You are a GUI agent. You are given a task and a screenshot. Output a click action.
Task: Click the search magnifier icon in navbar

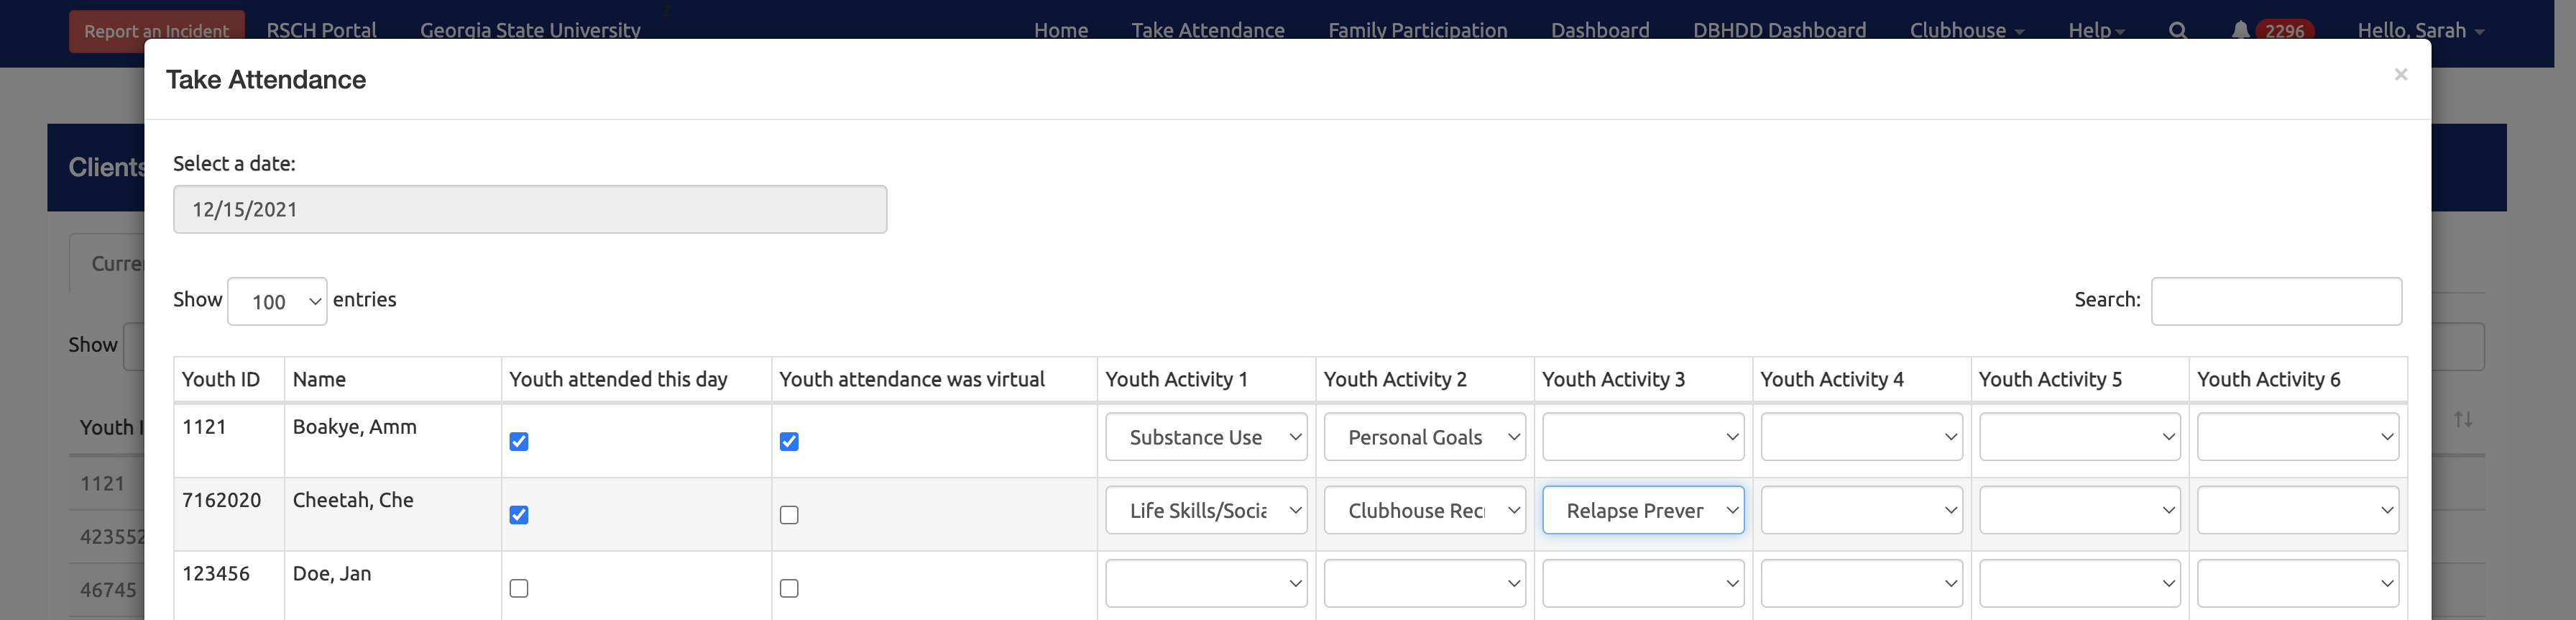point(2177,30)
